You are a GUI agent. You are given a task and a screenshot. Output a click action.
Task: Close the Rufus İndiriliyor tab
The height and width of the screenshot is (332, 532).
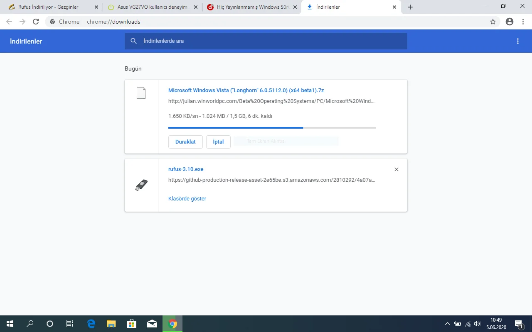[x=96, y=7]
